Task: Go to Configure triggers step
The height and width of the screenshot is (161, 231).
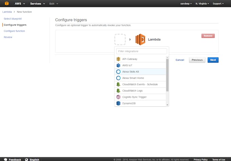Action: click(x=15, y=25)
